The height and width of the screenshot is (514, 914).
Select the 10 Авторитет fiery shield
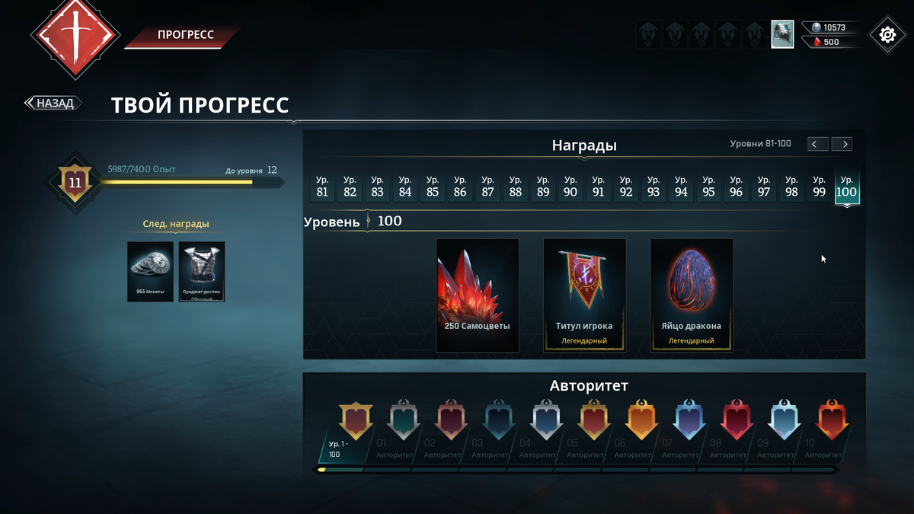831,417
